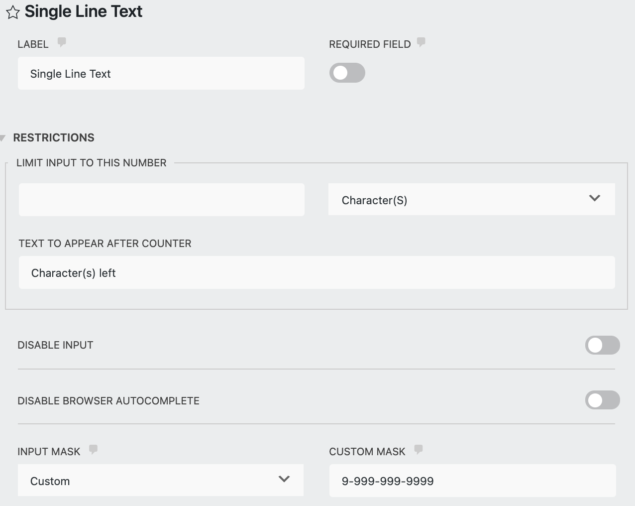Turn on the Disable Input switch
The height and width of the screenshot is (506, 635).
(602, 345)
